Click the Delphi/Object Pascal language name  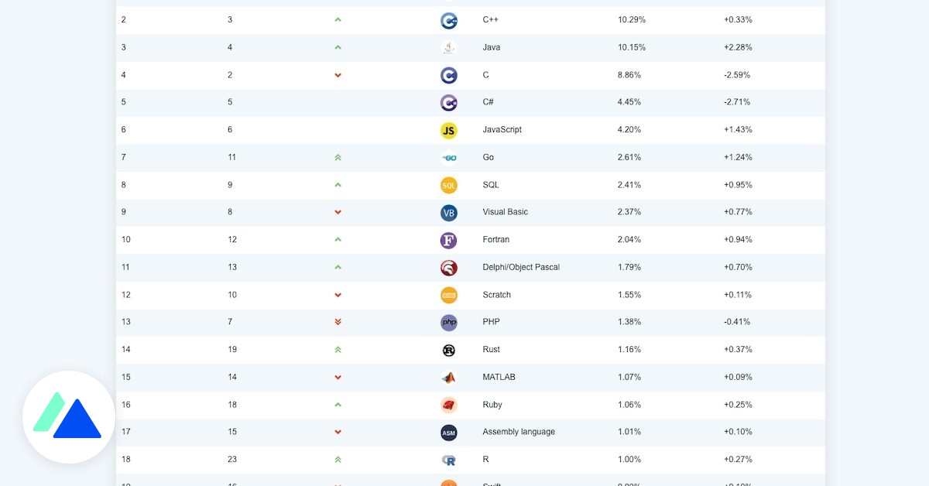(520, 267)
